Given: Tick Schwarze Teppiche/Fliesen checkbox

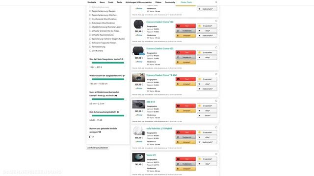Looking at the screenshot, I should tap(90, 43).
